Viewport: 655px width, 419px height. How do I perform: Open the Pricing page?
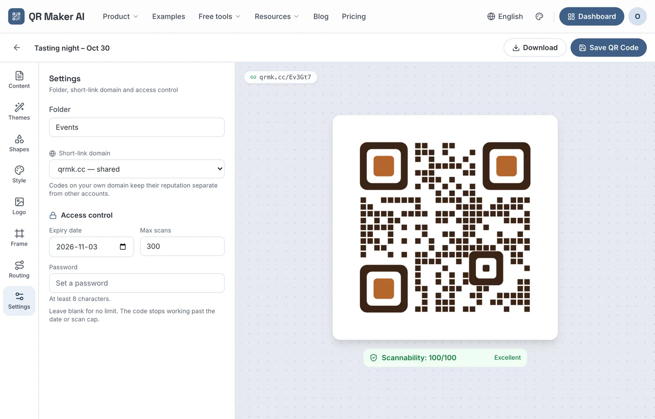354,16
